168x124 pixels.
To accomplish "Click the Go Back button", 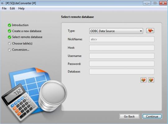I will (x=129, y=117).
